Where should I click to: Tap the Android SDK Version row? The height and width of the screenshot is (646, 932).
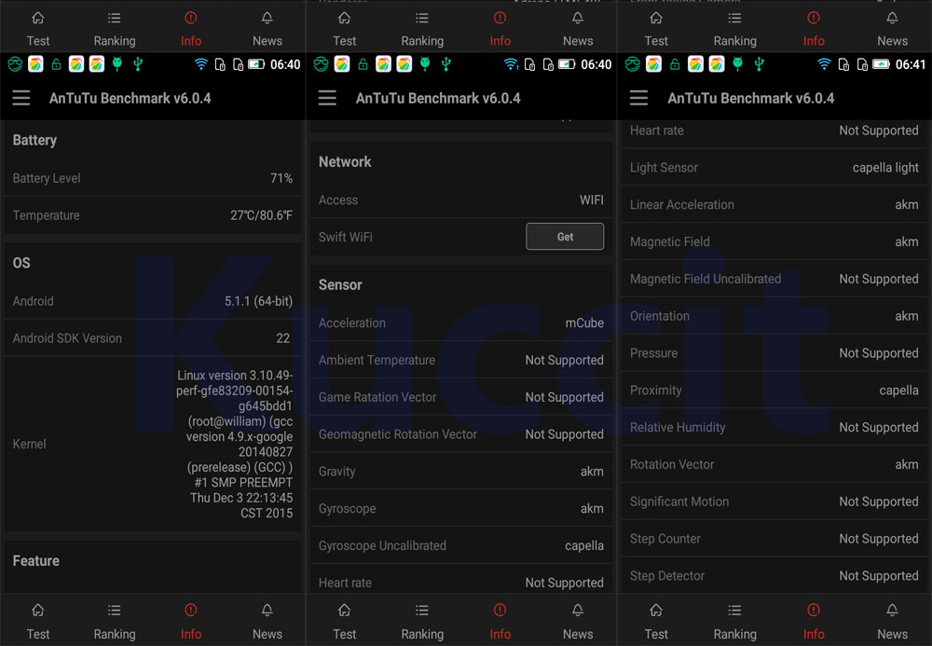pyautogui.click(x=153, y=338)
